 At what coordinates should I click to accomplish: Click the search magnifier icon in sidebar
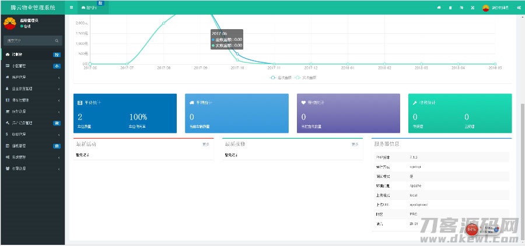click(x=57, y=41)
